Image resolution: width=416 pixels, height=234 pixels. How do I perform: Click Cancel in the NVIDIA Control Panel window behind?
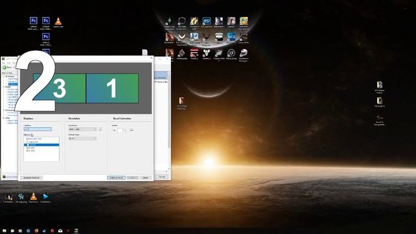(x=162, y=177)
